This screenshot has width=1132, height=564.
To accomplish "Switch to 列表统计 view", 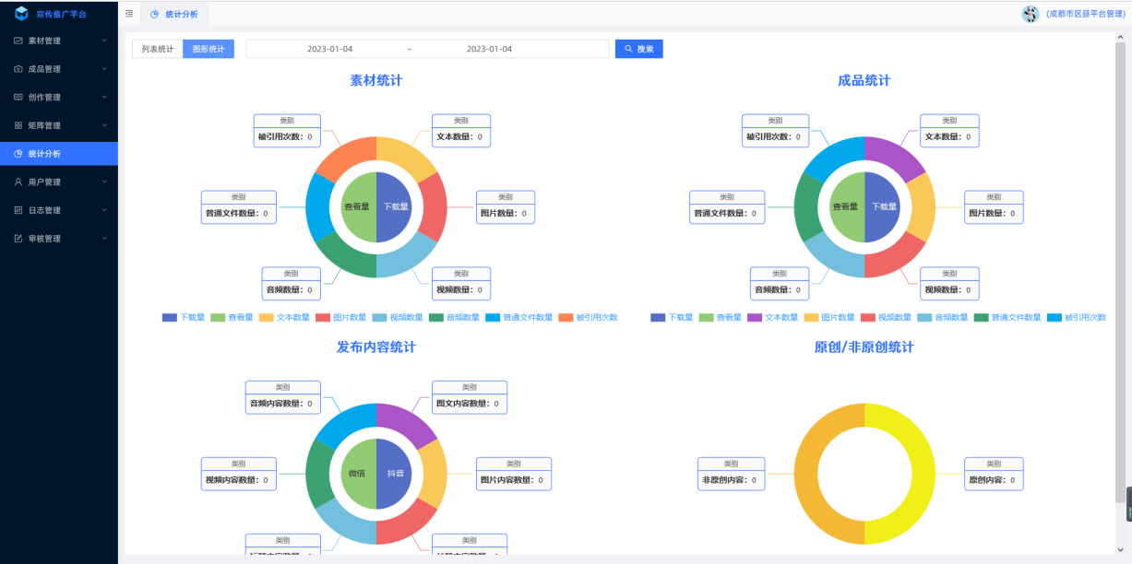I will point(157,49).
